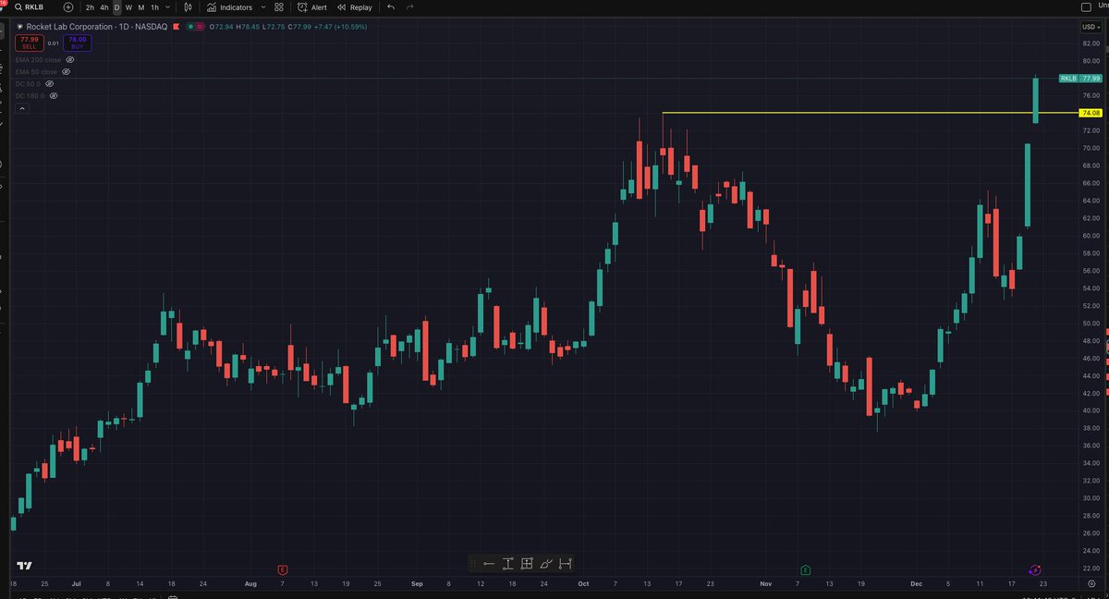Click the EMA 200 close legend label
Image resolution: width=1109 pixels, height=599 pixels.
click(x=38, y=59)
